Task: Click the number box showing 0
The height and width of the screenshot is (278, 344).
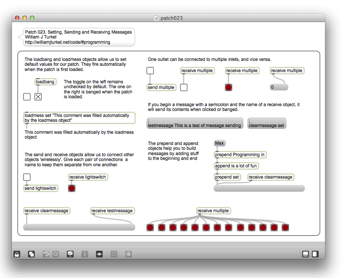Action: [279, 87]
